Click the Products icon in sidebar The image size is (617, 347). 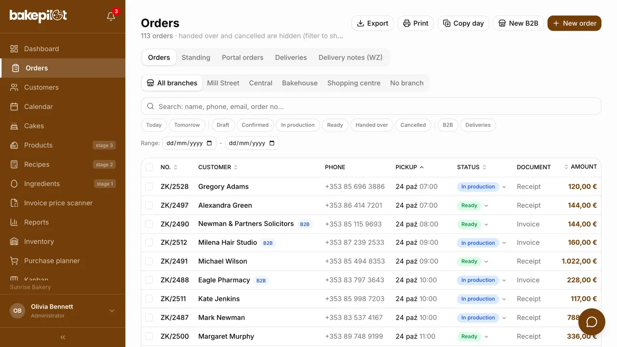(x=14, y=145)
